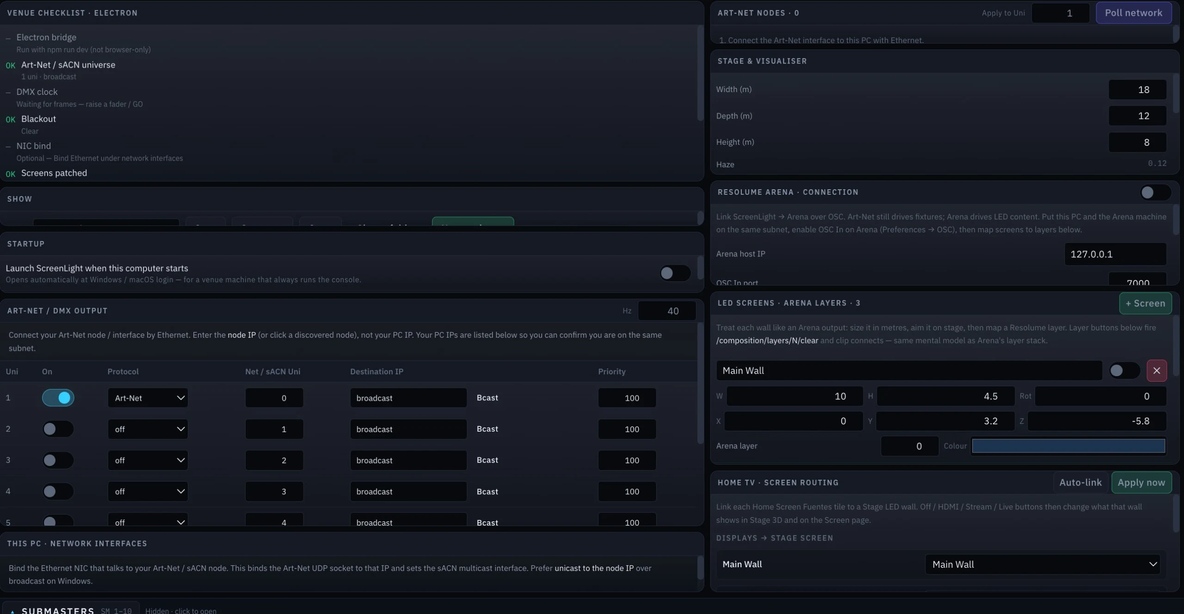Click the Hz refresh rate field
This screenshot has width=1184, height=614.
click(x=666, y=311)
